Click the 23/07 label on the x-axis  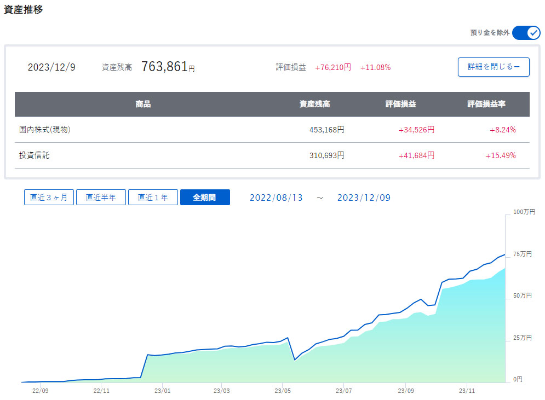343,391
